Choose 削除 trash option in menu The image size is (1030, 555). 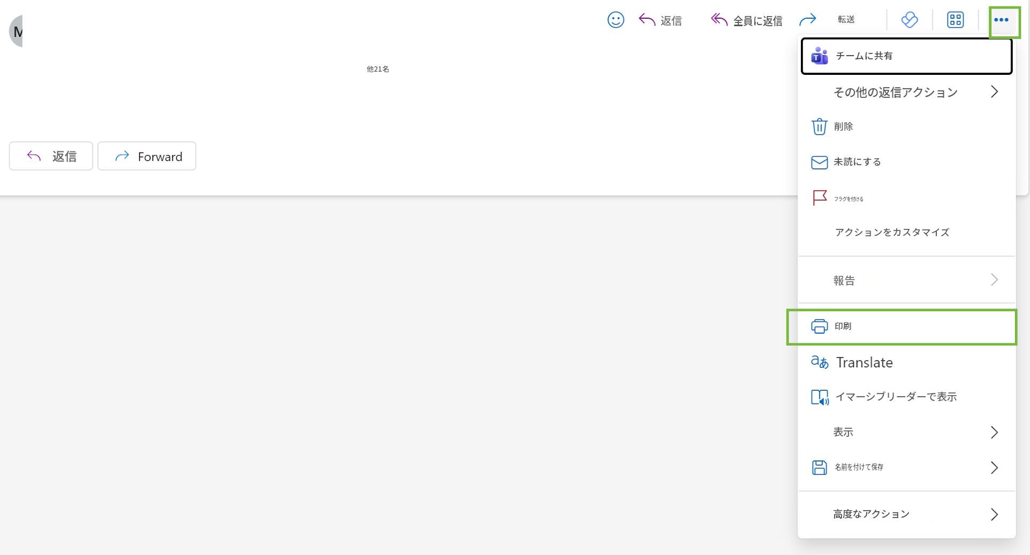(x=906, y=127)
